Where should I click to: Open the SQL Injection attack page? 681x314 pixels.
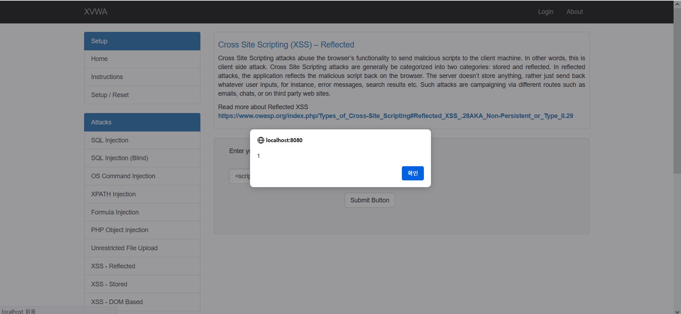(110, 140)
